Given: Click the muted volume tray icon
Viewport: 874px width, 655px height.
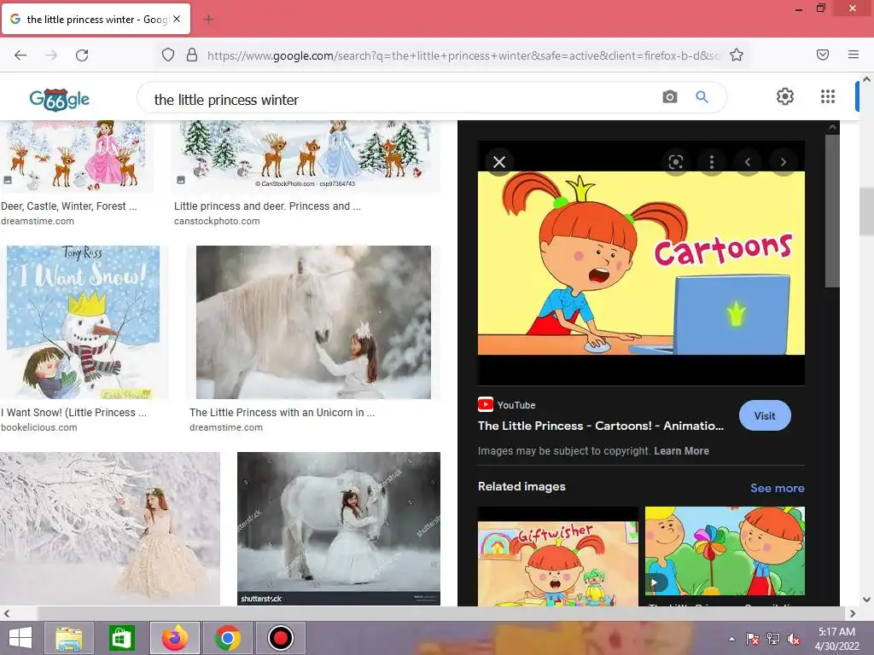Looking at the screenshot, I should pos(794,639).
